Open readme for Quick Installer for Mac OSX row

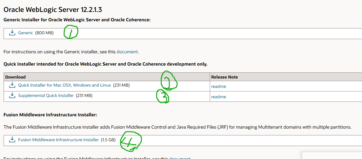click(218, 87)
